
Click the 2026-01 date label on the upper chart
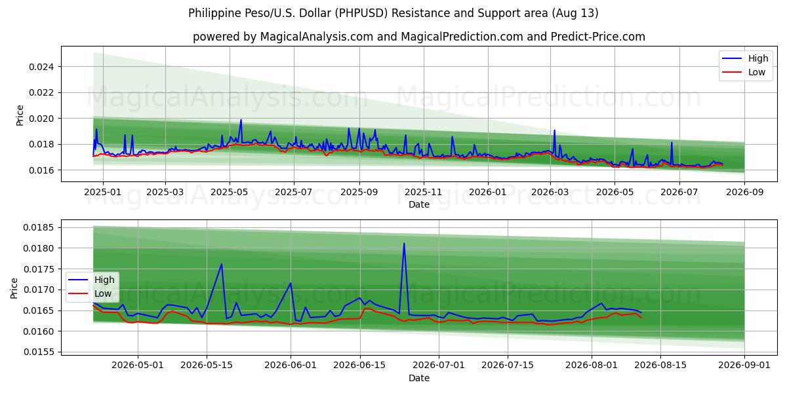pos(488,193)
